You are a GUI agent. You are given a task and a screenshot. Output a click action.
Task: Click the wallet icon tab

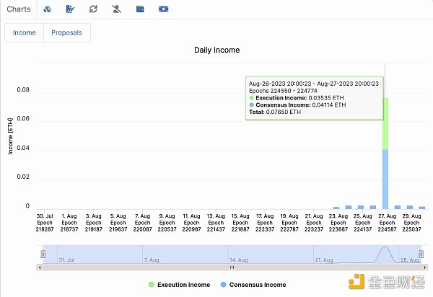140,9
